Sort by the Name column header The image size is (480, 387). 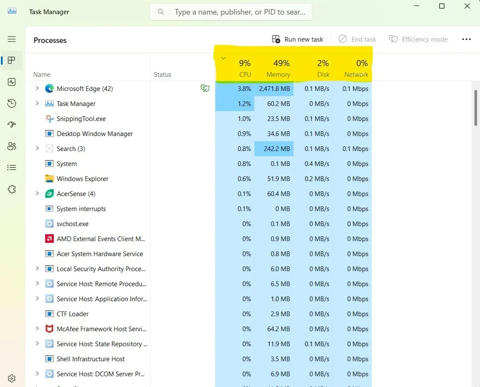point(88,67)
